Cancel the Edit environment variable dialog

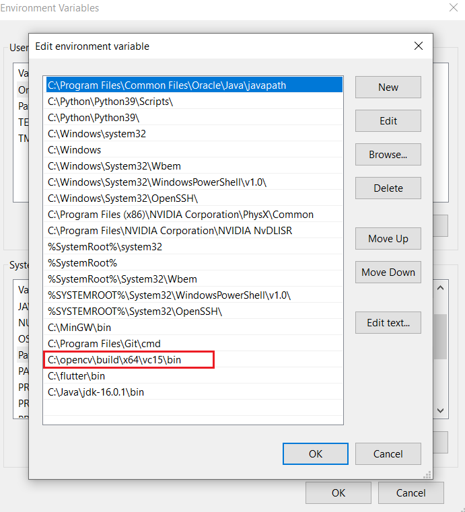pos(388,454)
